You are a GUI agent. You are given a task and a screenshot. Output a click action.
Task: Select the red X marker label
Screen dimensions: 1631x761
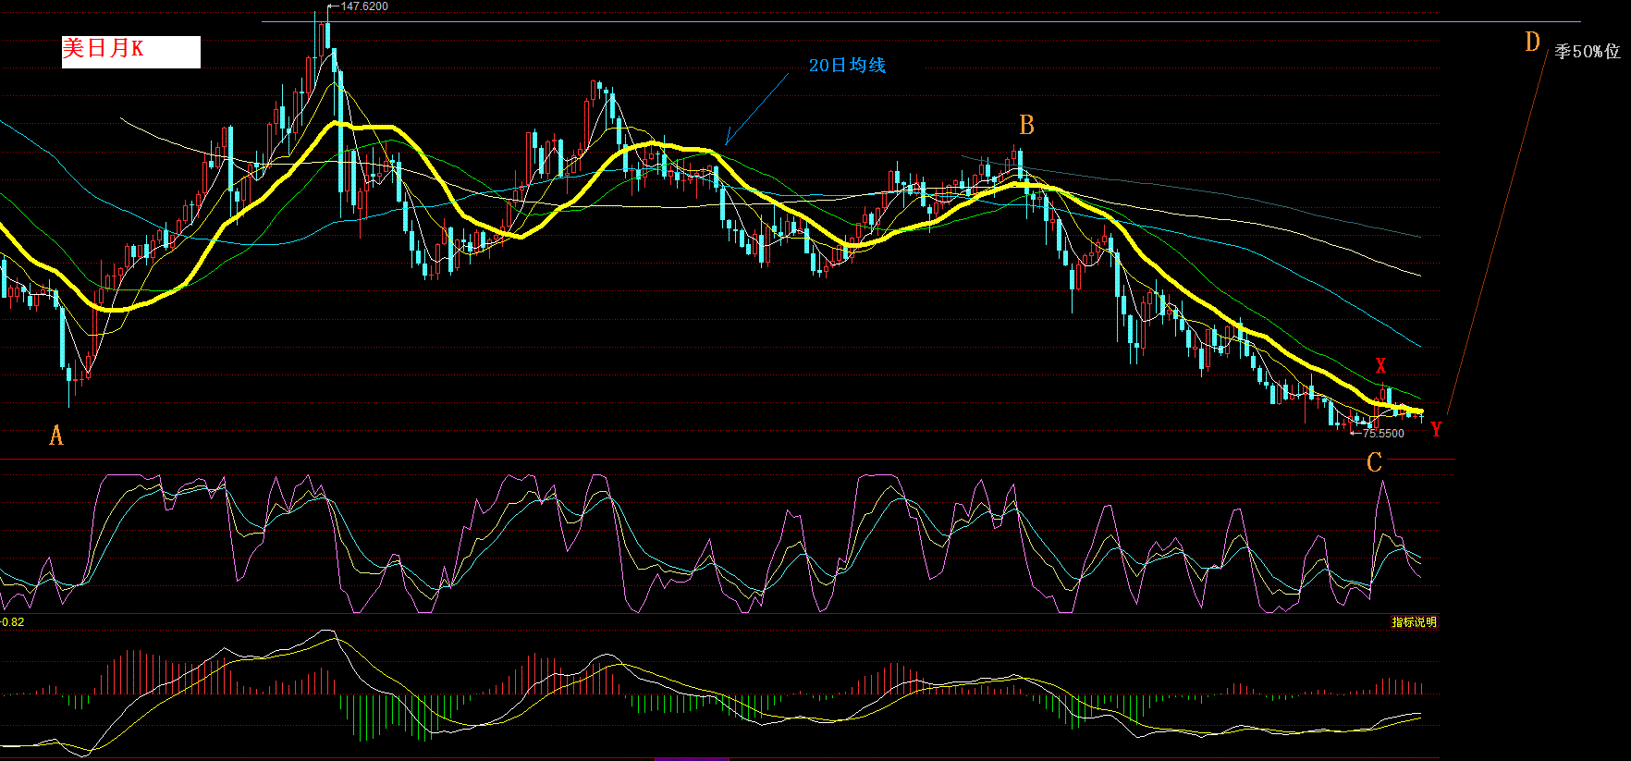[1380, 366]
